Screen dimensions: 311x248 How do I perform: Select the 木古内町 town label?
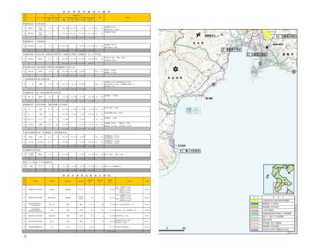click(175, 78)
